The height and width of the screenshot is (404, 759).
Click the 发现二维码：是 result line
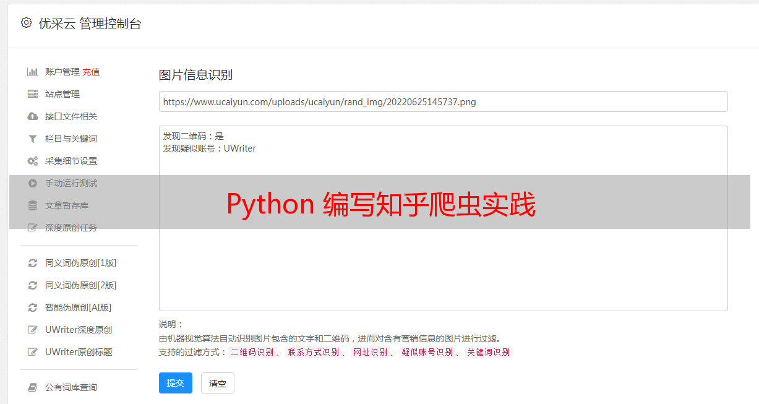tap(193, 136)
